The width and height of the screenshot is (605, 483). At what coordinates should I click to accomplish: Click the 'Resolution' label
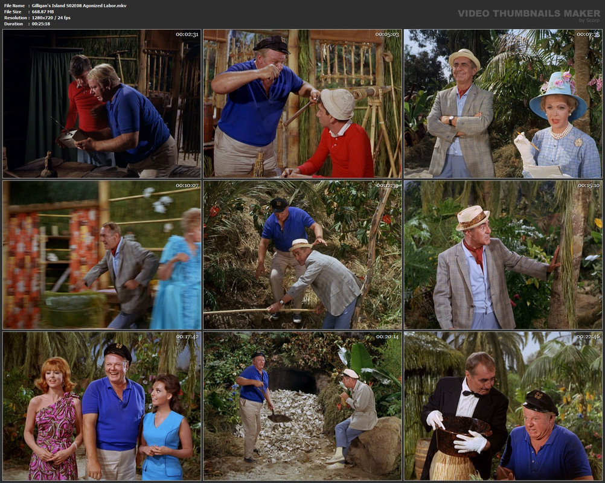pyautogui.click(x=16, y=18)
